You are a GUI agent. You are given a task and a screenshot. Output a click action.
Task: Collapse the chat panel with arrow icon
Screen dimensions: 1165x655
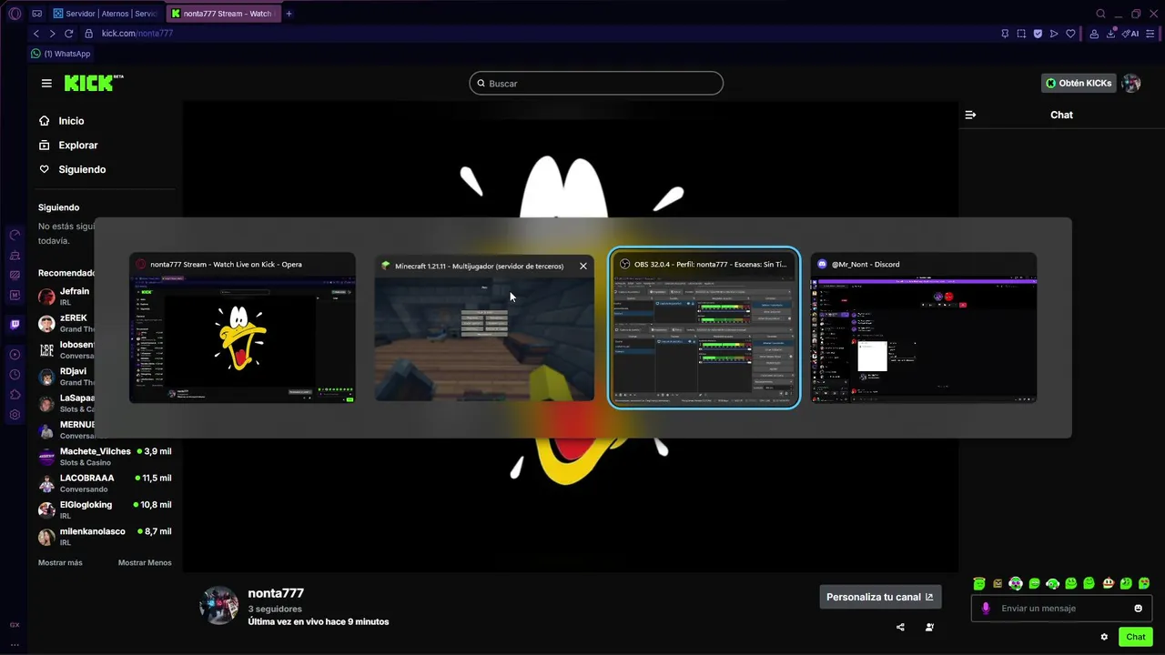[970, 115]
